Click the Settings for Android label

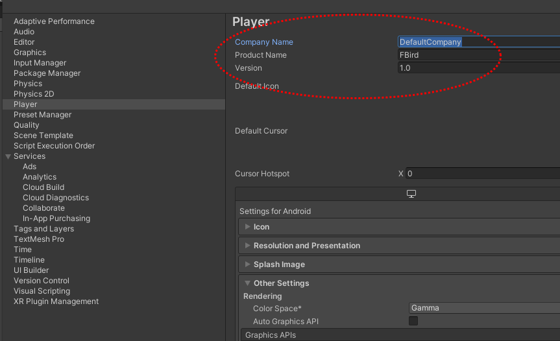275,211
